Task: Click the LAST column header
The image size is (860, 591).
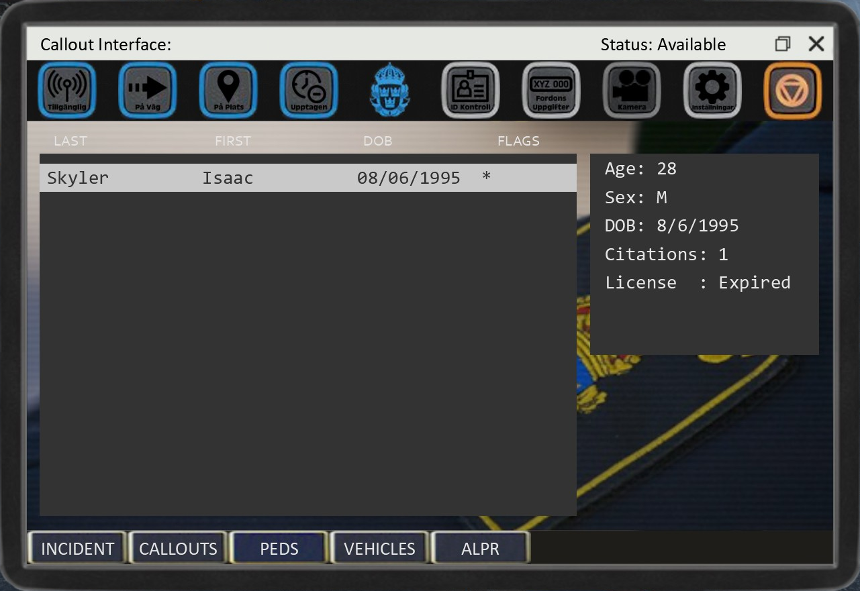Action: tap(70, 141)
